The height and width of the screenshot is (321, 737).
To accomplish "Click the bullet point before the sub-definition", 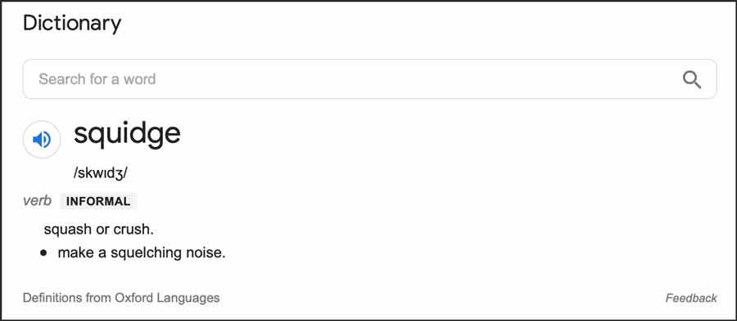I will click(x=43, y=253).
